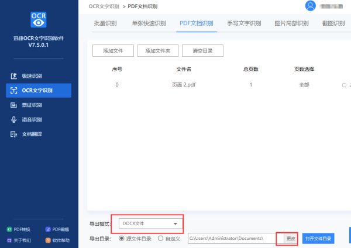Click the 添加文件夹 button

158,50
